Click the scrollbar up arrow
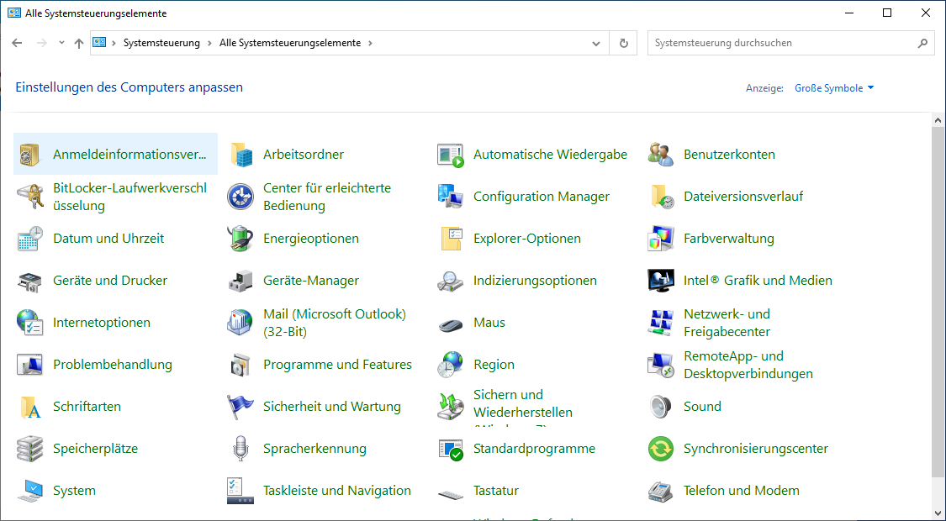The image size is (946, 521). tap(938, 120)
